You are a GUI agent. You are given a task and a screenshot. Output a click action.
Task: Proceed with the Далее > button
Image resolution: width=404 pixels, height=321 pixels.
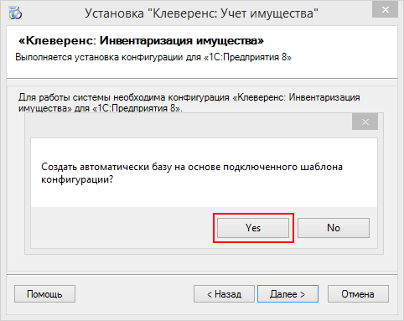(287, 294)
